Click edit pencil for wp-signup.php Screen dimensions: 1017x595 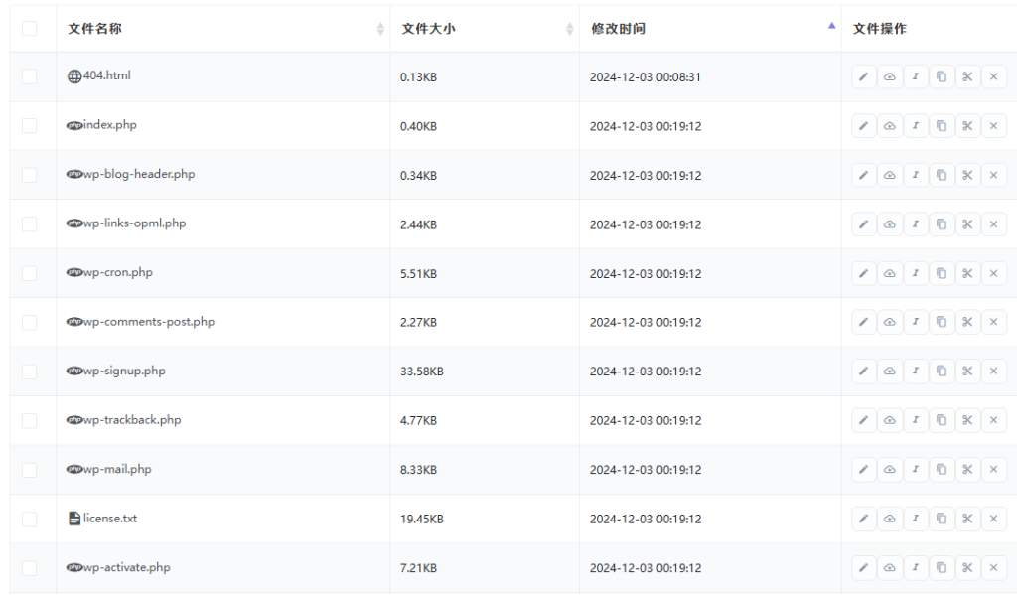click(x=863, y=372)
